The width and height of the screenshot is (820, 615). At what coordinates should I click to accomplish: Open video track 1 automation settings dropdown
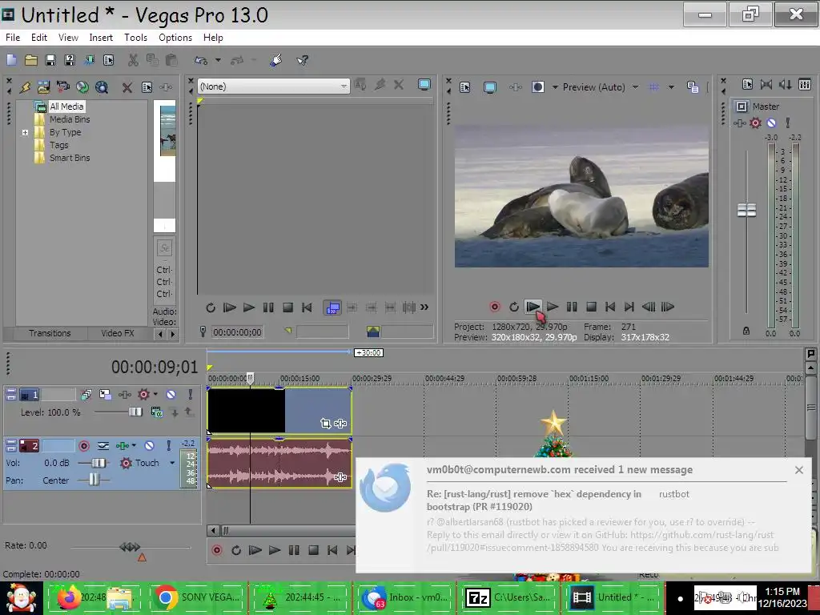pyautogui.click(x=155, y=394)
